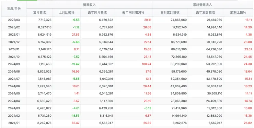The width and height of the screenshot is (254, 128).
Task: Select the 2024/09 row label
Action: pos(14,64)
